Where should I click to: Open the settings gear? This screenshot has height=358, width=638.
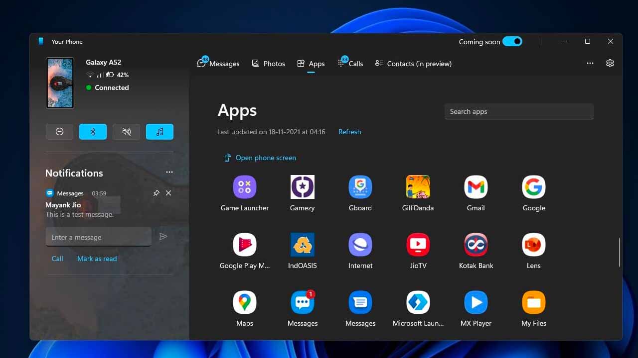(610, 63)
